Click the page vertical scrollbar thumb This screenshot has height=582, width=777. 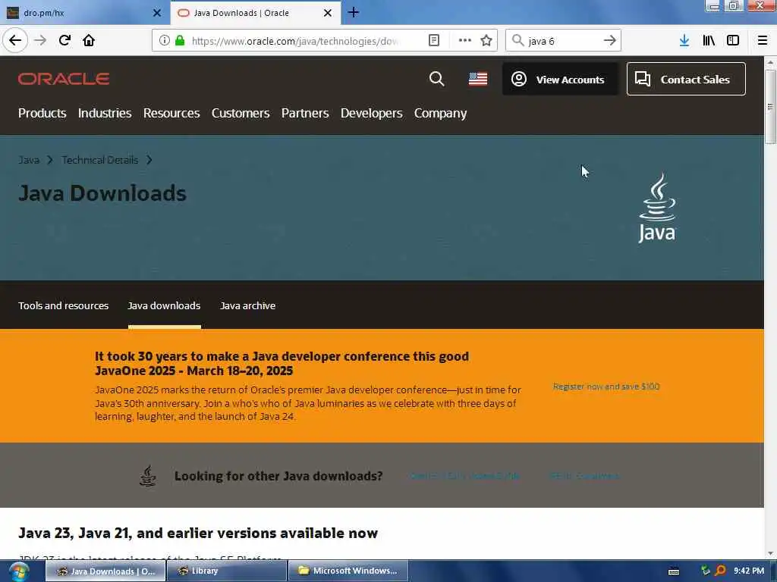(x=770, y=106)
